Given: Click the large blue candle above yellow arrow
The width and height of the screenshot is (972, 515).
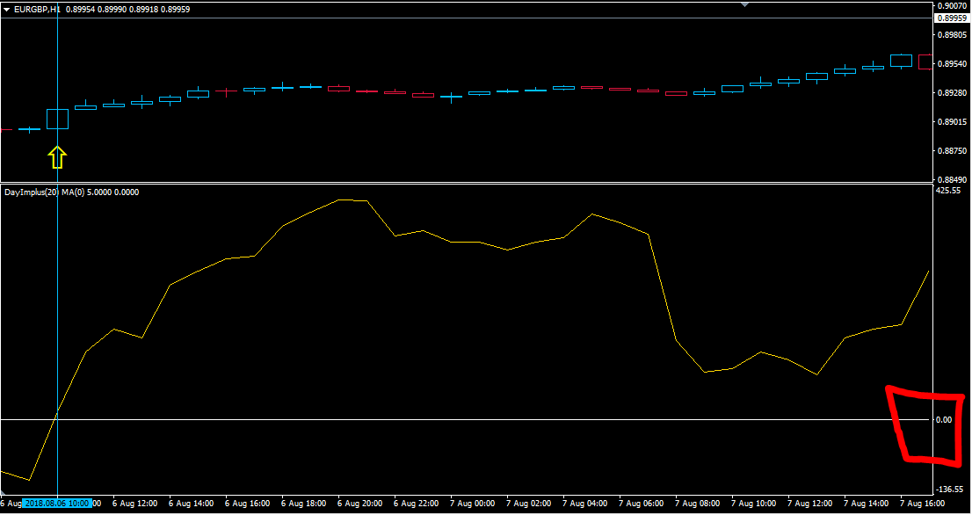Looking at the screenshot, I should click(57, 119).
